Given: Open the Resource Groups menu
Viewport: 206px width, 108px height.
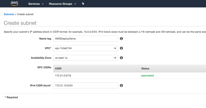Looking at the screenshot, I should point(61,4).
